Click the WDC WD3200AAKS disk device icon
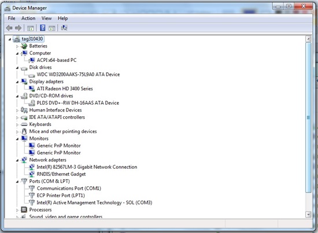 32,75
